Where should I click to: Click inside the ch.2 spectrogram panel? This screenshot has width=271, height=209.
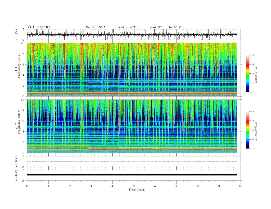[x=132, y=126]
